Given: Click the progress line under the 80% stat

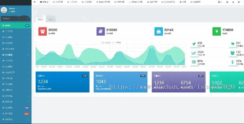Looking at the screenshot, I should (194, 66).
